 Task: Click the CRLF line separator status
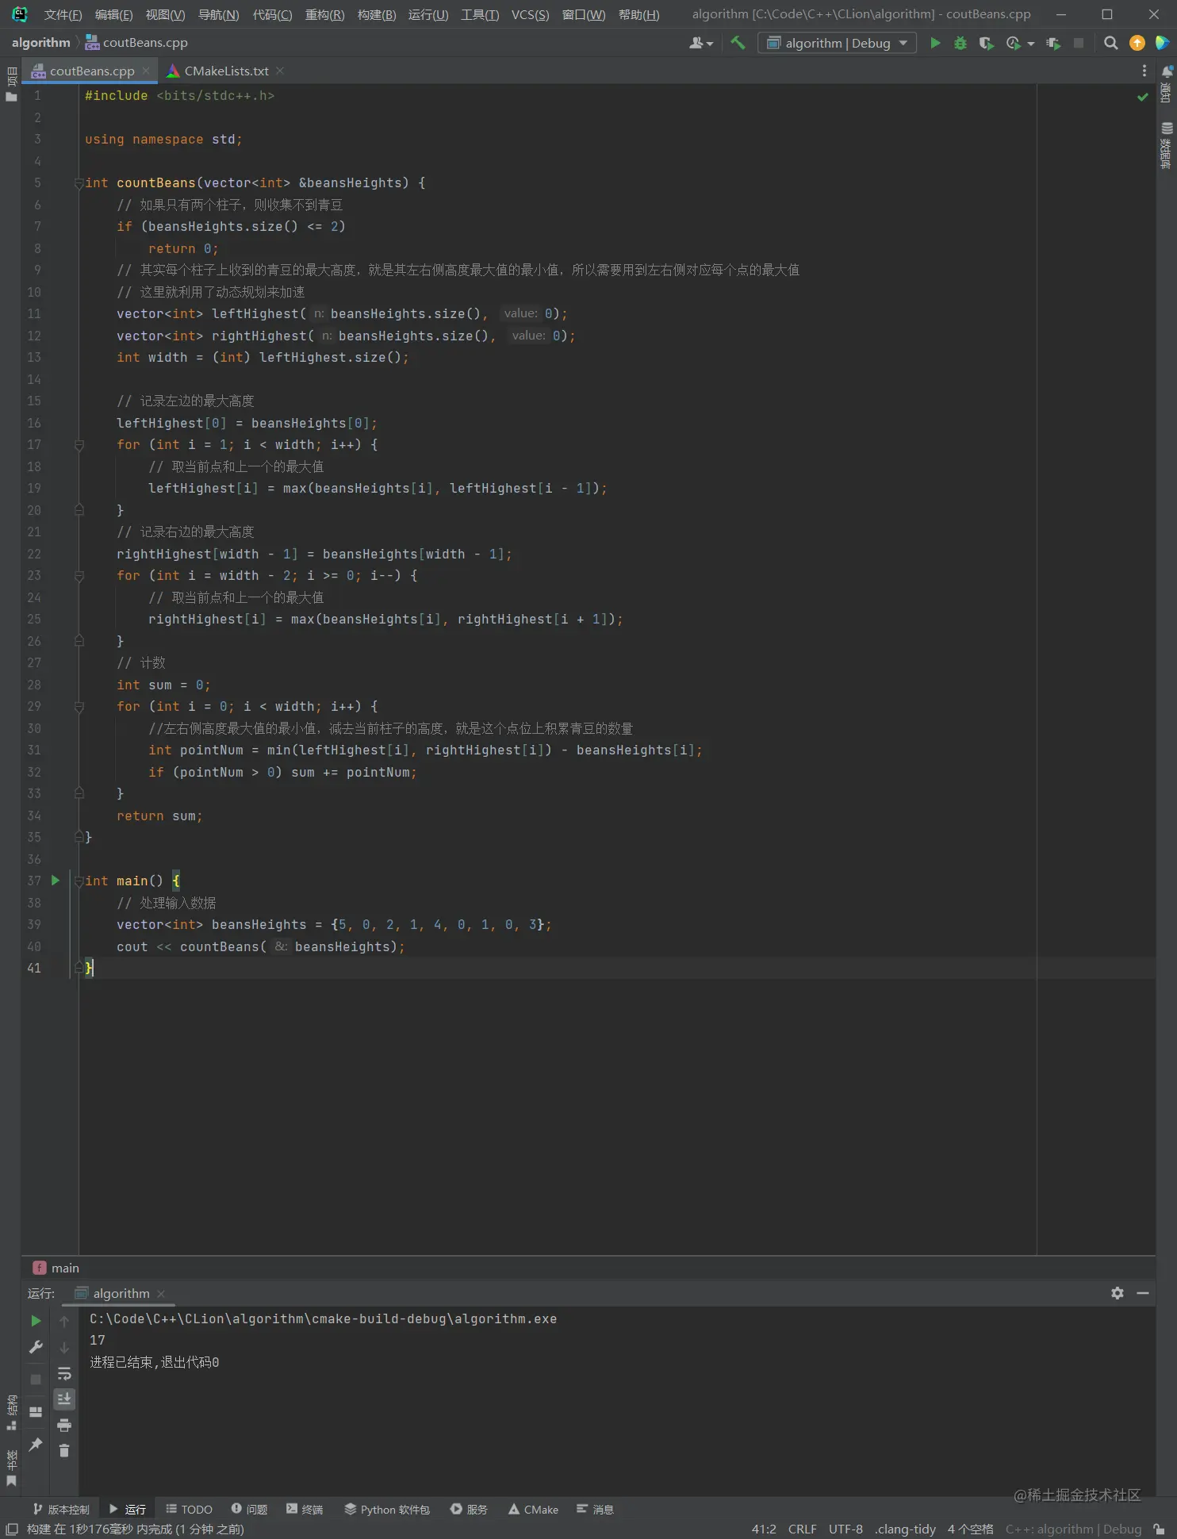(x=802, y=1529)
